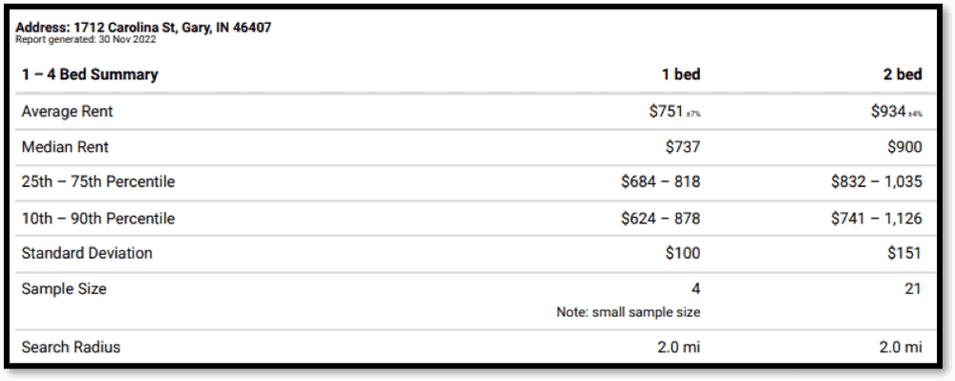The width and height of the screenshot is (955, 381).
Task: Click the $684 – 818 percentile range
Action: pyautogui.click(x=661, y=182)
